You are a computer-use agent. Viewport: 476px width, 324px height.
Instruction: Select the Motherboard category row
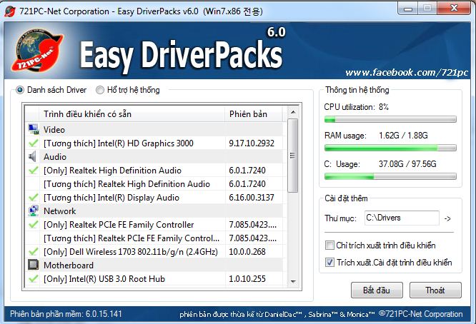[154, 265]
